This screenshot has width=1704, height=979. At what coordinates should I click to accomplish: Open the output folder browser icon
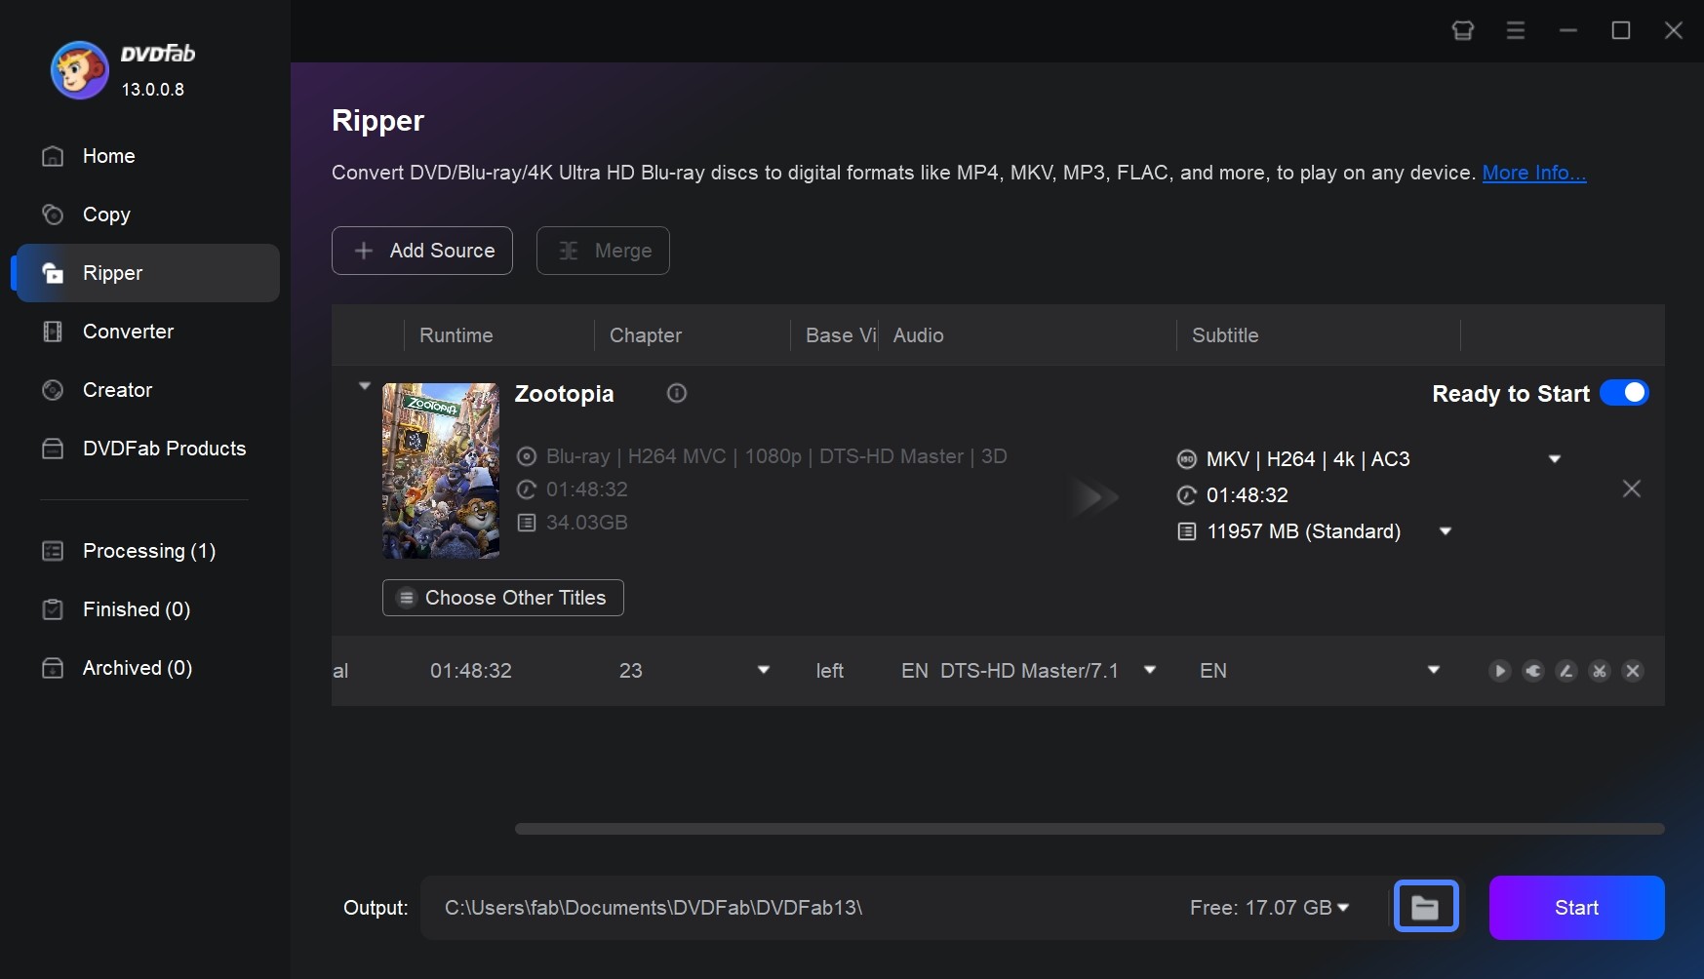[1426, 906]
